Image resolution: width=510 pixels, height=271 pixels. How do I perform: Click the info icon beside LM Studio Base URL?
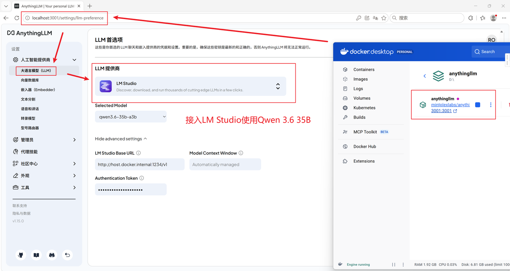pos(138,153)
